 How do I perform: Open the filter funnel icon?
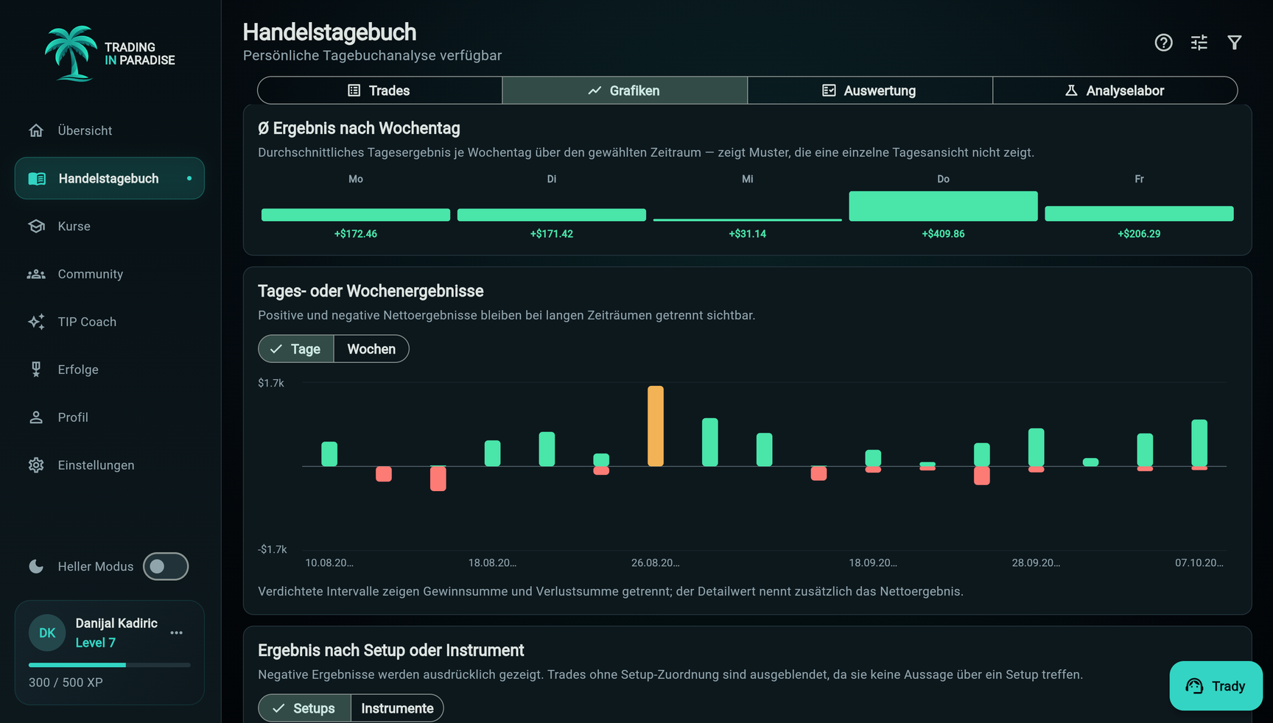coord(1235,43)
